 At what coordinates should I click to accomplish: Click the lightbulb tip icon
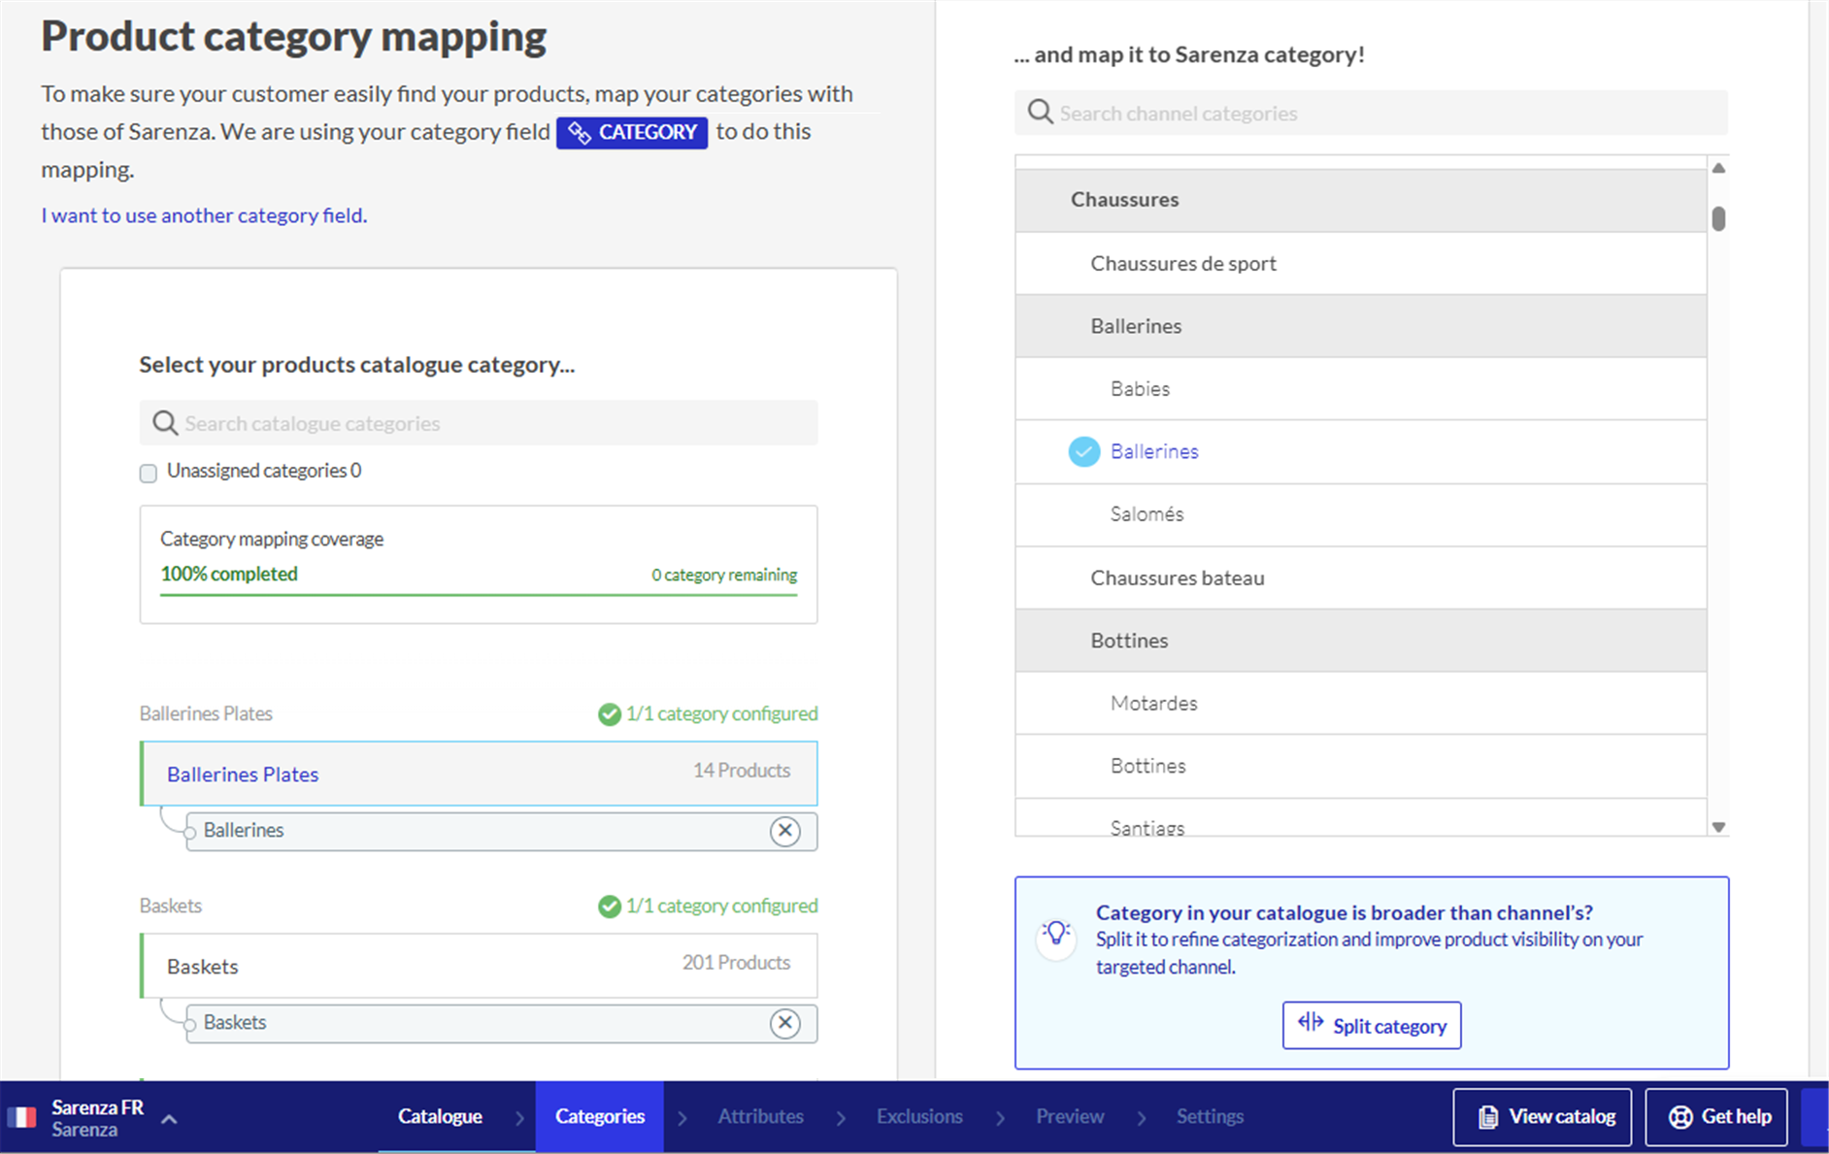[1056, 937]
